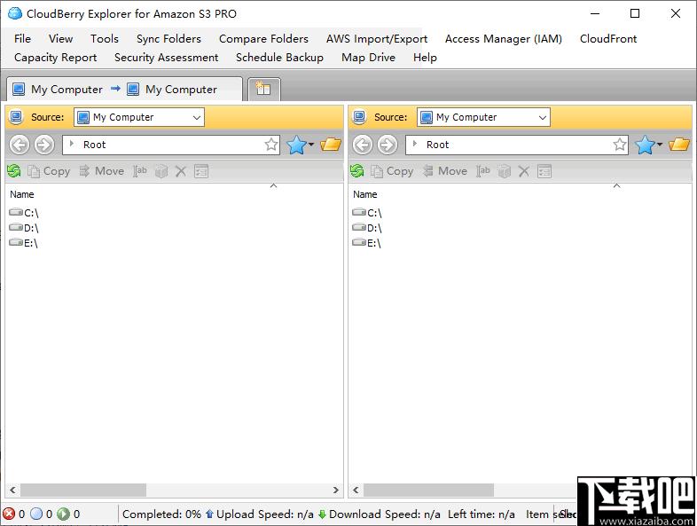Click the right pane Root path field
697x526 pixels.
point(516,145)
